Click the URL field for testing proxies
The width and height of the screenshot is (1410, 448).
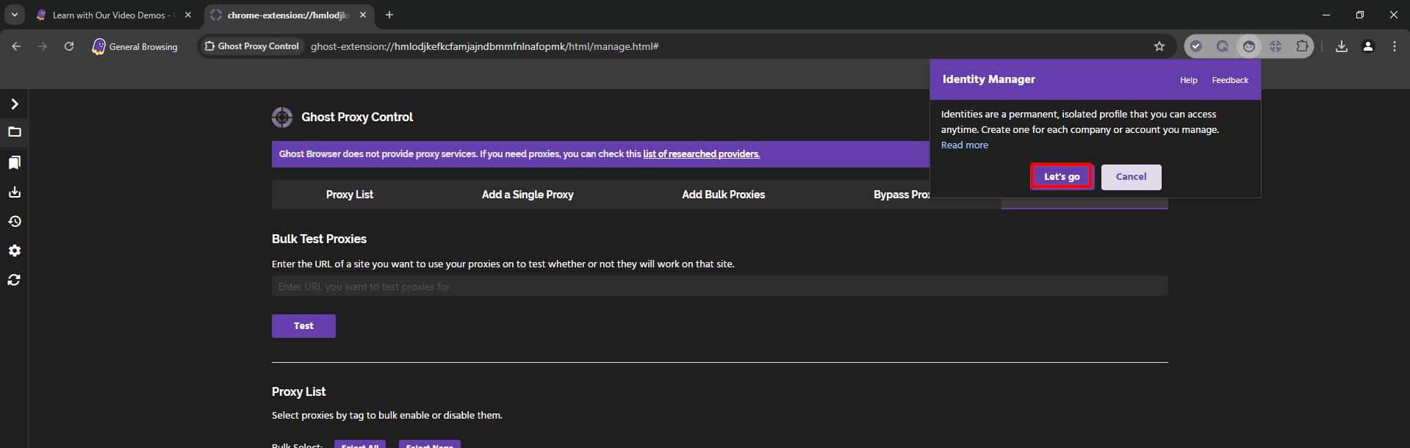click(719, 286)
